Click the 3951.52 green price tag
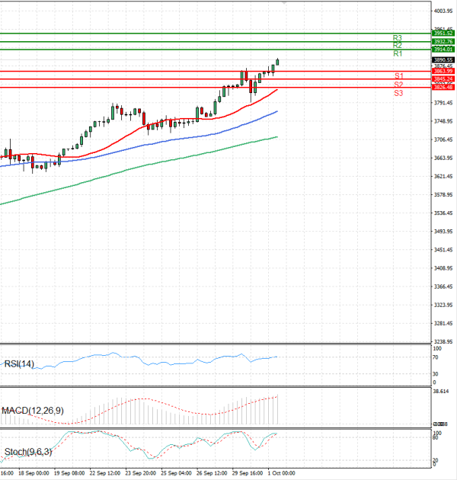The height and width of the screenshot is (480, 457). 443,34
